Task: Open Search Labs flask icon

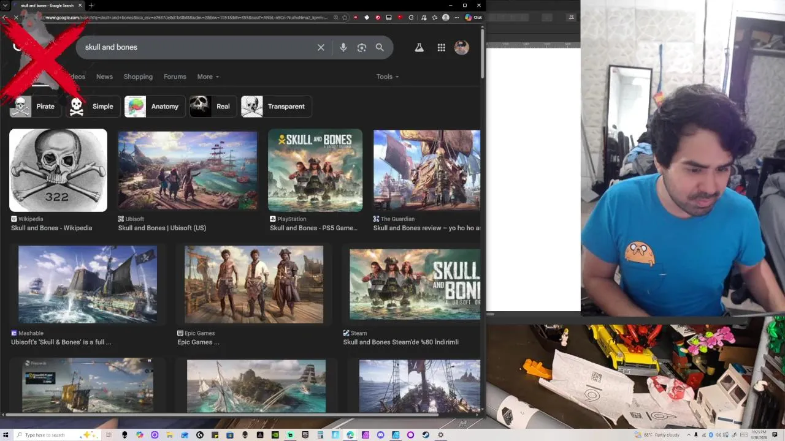Action: point(419,47)
